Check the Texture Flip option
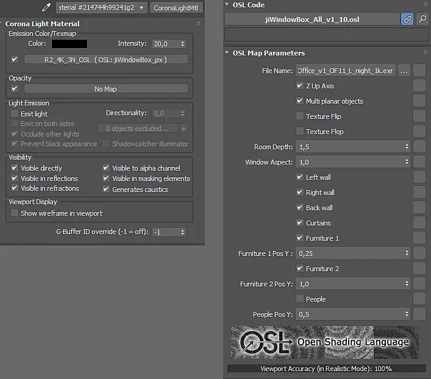This screenshot has height=379, width=431. tap(300, 116)
